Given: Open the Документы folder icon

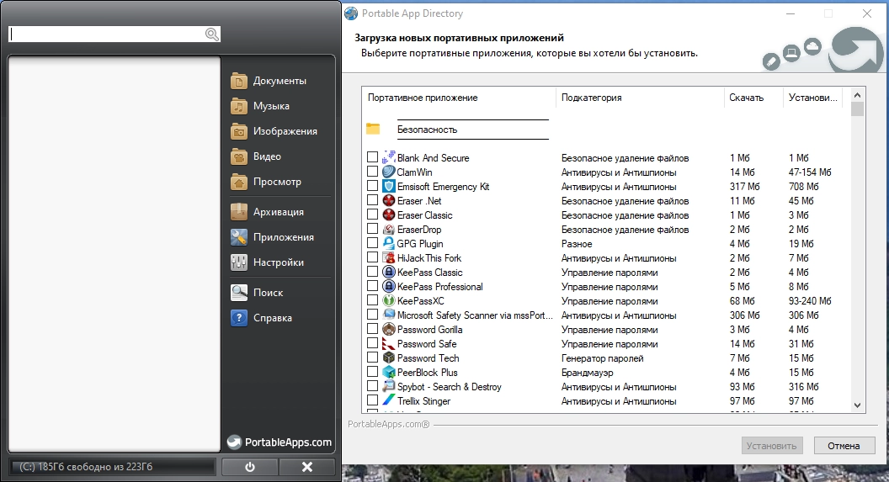Looking at the screenshot, I should click(x=239, y=81).
